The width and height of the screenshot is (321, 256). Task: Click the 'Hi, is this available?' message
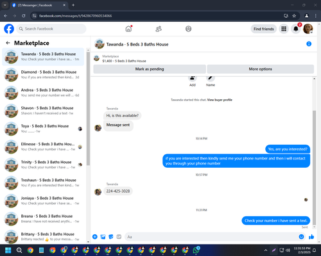(123, 116)
